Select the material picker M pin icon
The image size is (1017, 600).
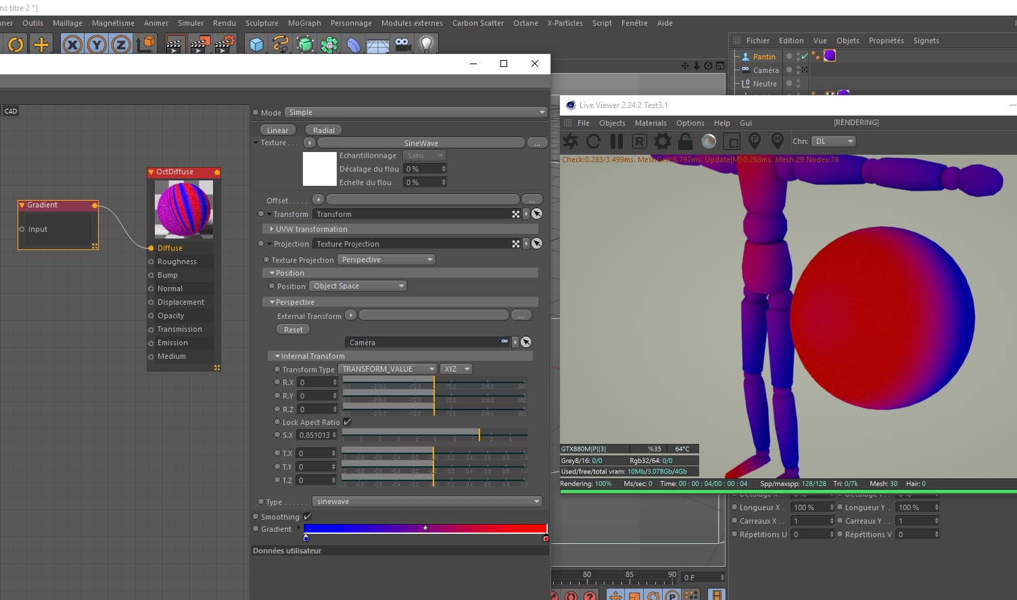pyautogui.click(x=778, y=141)
